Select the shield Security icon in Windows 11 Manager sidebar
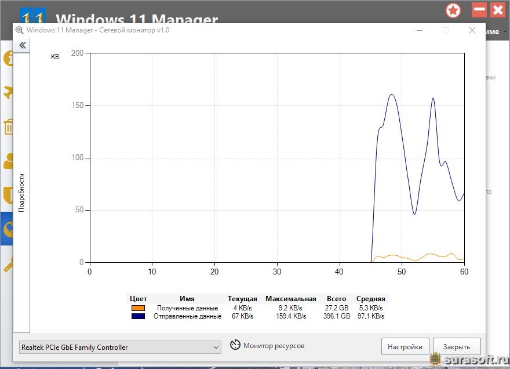The height and width of the screenshot is (369, 510). click(8, 195)
